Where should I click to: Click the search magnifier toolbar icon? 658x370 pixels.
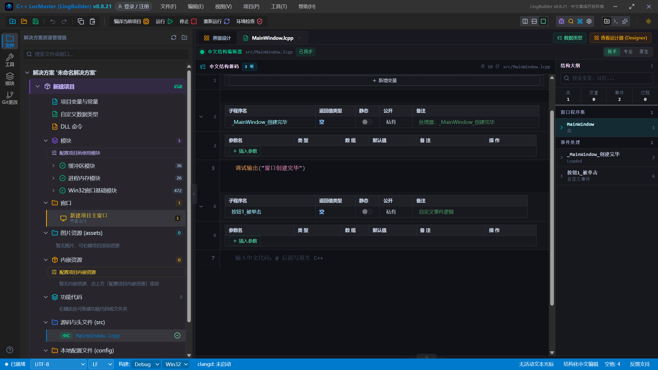(571, 21)
